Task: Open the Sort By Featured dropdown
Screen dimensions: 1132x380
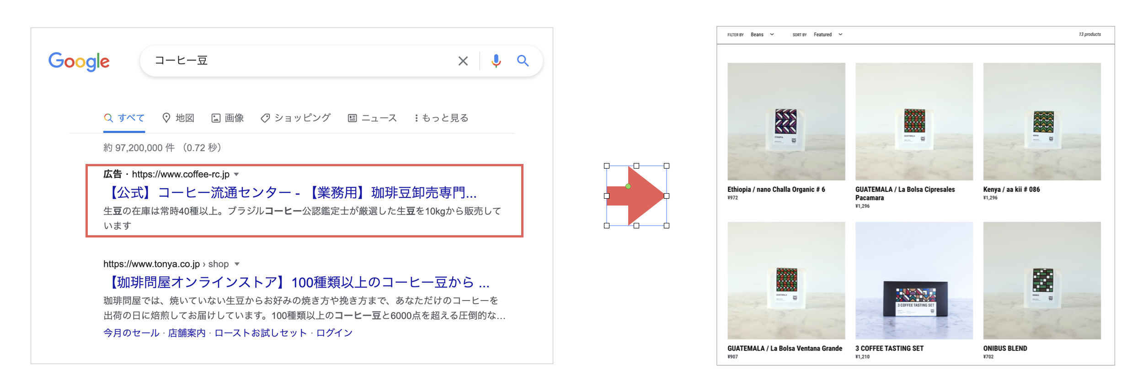Action: 828,35
